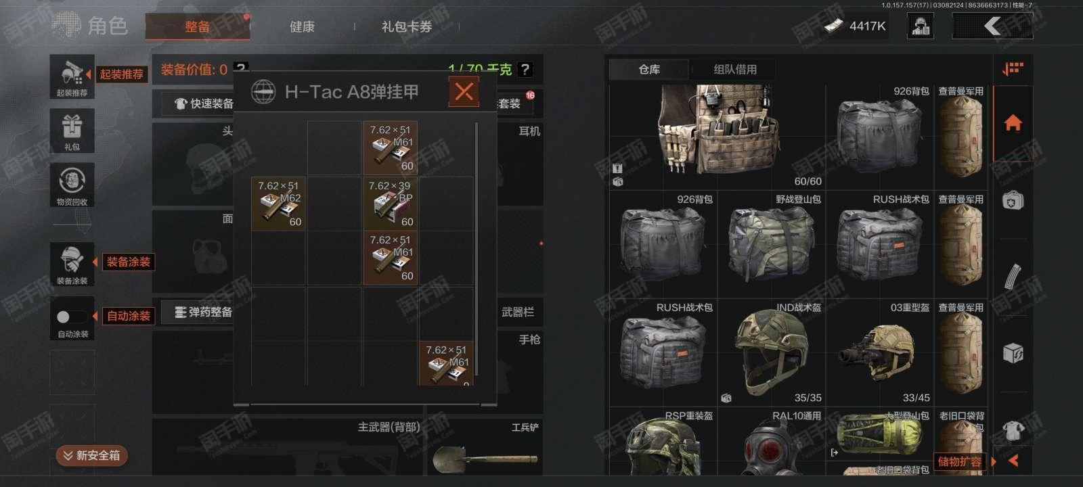
Task: Click the 弹药整备 button
Action: [x=202, y=312]
